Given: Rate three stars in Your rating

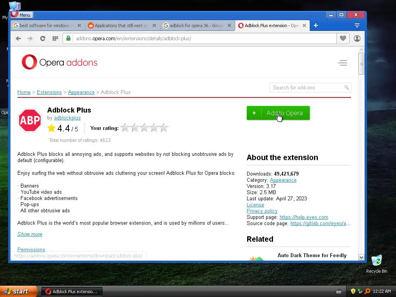Looking at the screenshot, I should (144, 128).
